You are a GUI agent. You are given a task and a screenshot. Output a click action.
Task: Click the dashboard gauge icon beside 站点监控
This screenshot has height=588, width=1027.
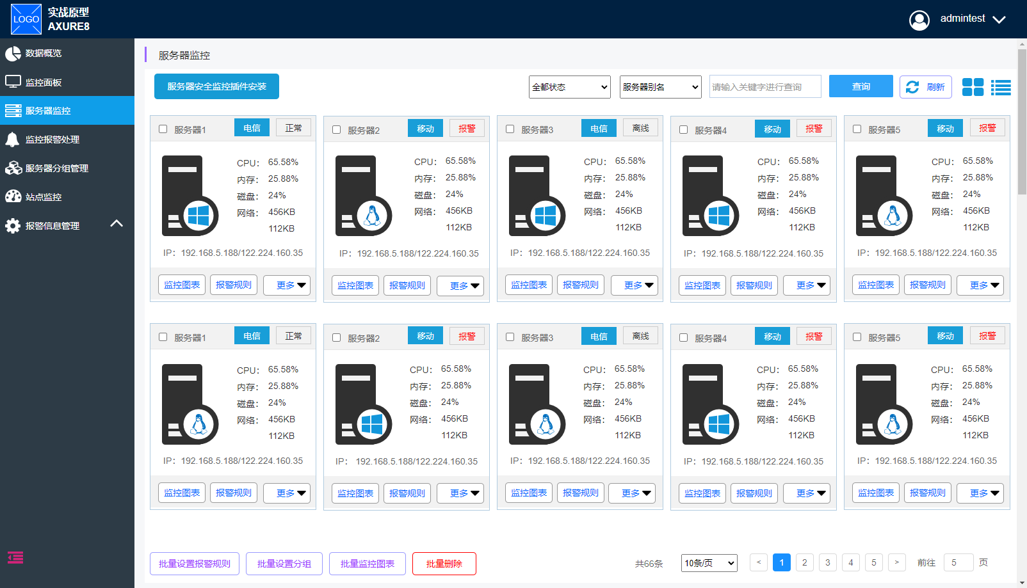(x=13, y=196)
